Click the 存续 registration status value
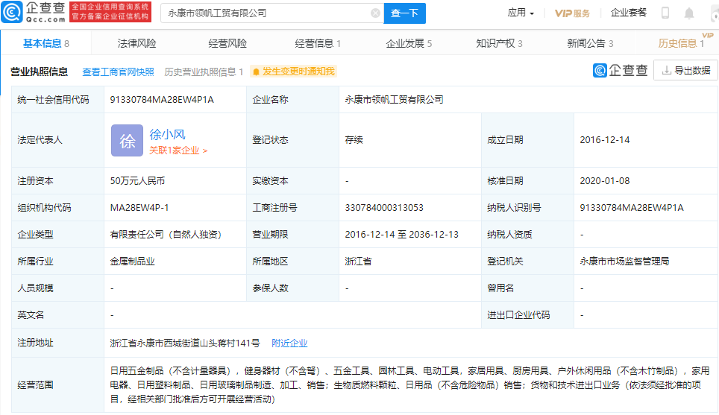The image size is (719, 415). 354,140
